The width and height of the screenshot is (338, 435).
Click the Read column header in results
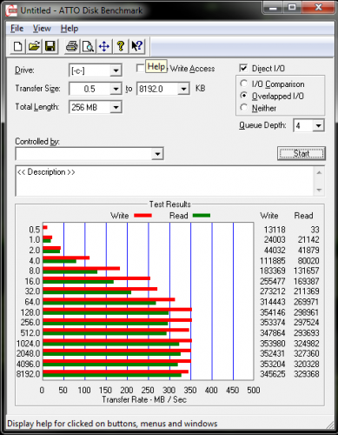[x=303, y=216]
